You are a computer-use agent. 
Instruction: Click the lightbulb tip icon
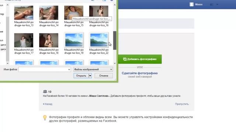point(45,118)
